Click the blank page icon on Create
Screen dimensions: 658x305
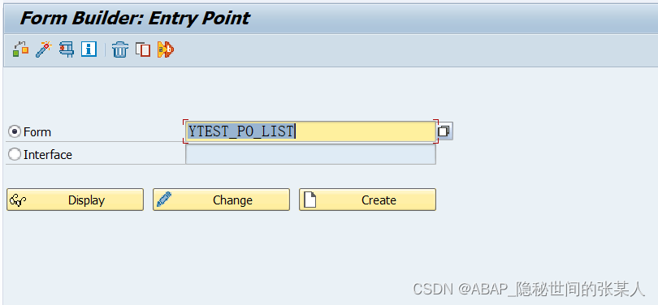click(310, 200)
